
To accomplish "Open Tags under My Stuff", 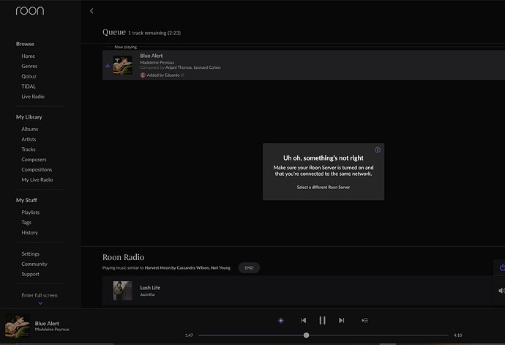I will [26, 223].
